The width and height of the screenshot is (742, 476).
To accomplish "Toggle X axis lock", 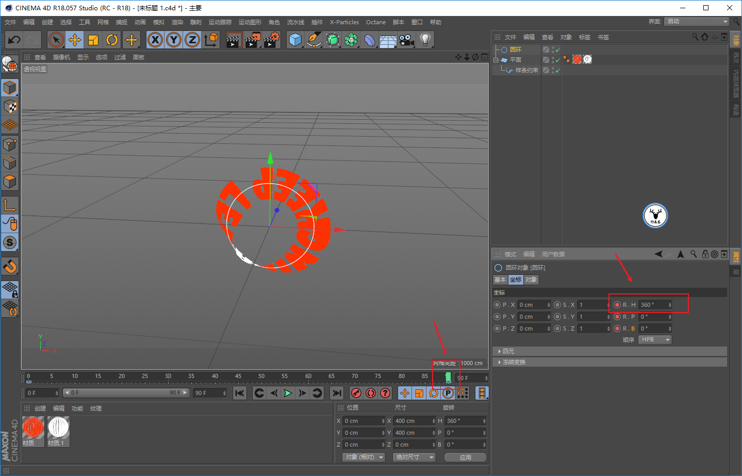I will click(x=155, y=40).
